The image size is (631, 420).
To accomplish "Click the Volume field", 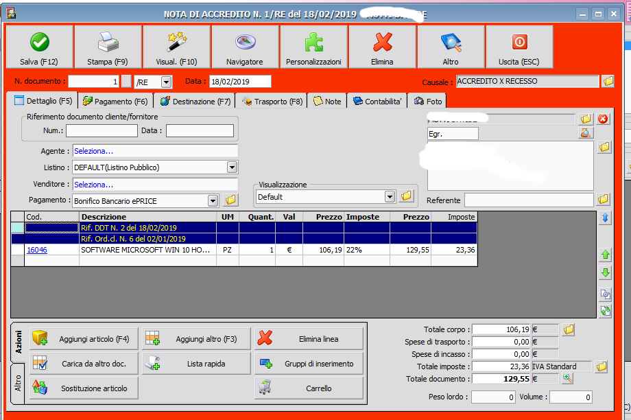I will pos(571,397).
